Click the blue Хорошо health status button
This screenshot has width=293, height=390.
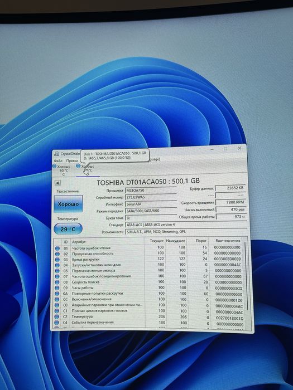[68, 204]
